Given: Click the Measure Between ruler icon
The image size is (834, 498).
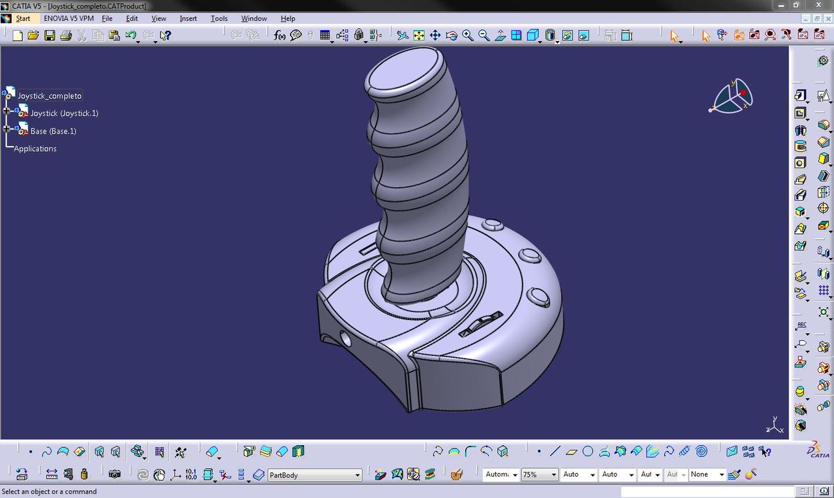Looking at the screenshot, I should point(51,475).
